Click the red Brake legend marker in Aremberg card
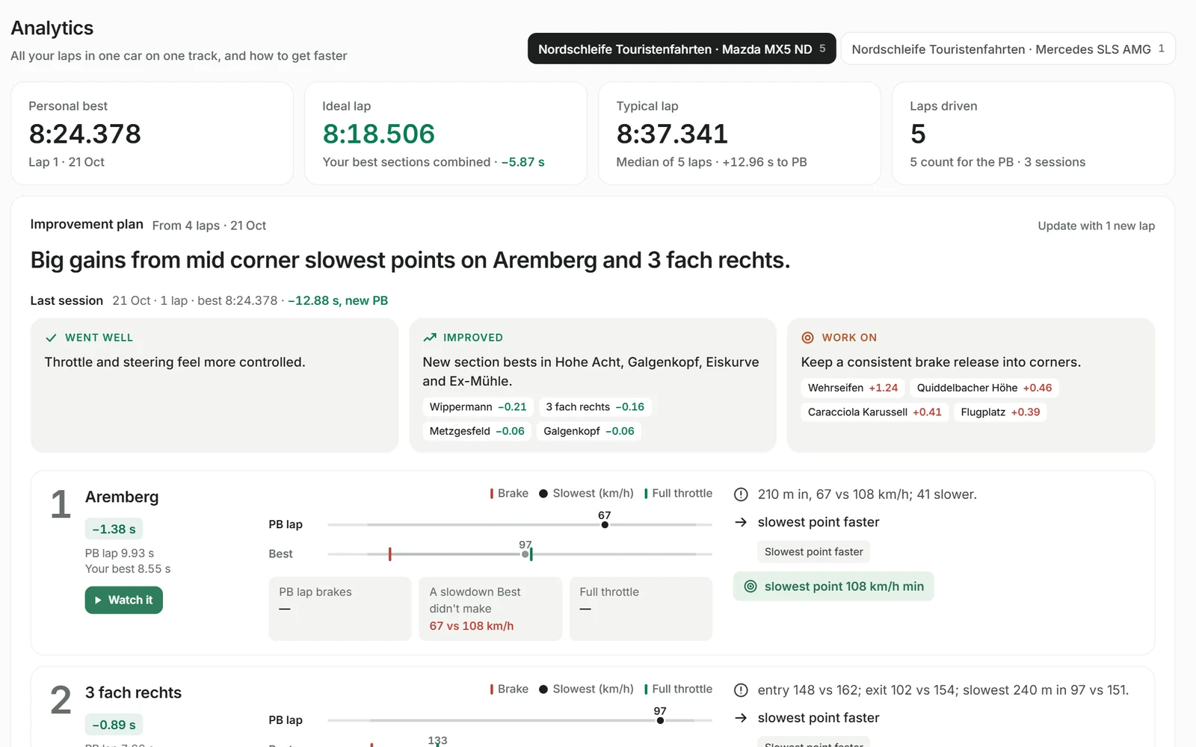This screenshot has height=747, width=1196. (491, 494)
